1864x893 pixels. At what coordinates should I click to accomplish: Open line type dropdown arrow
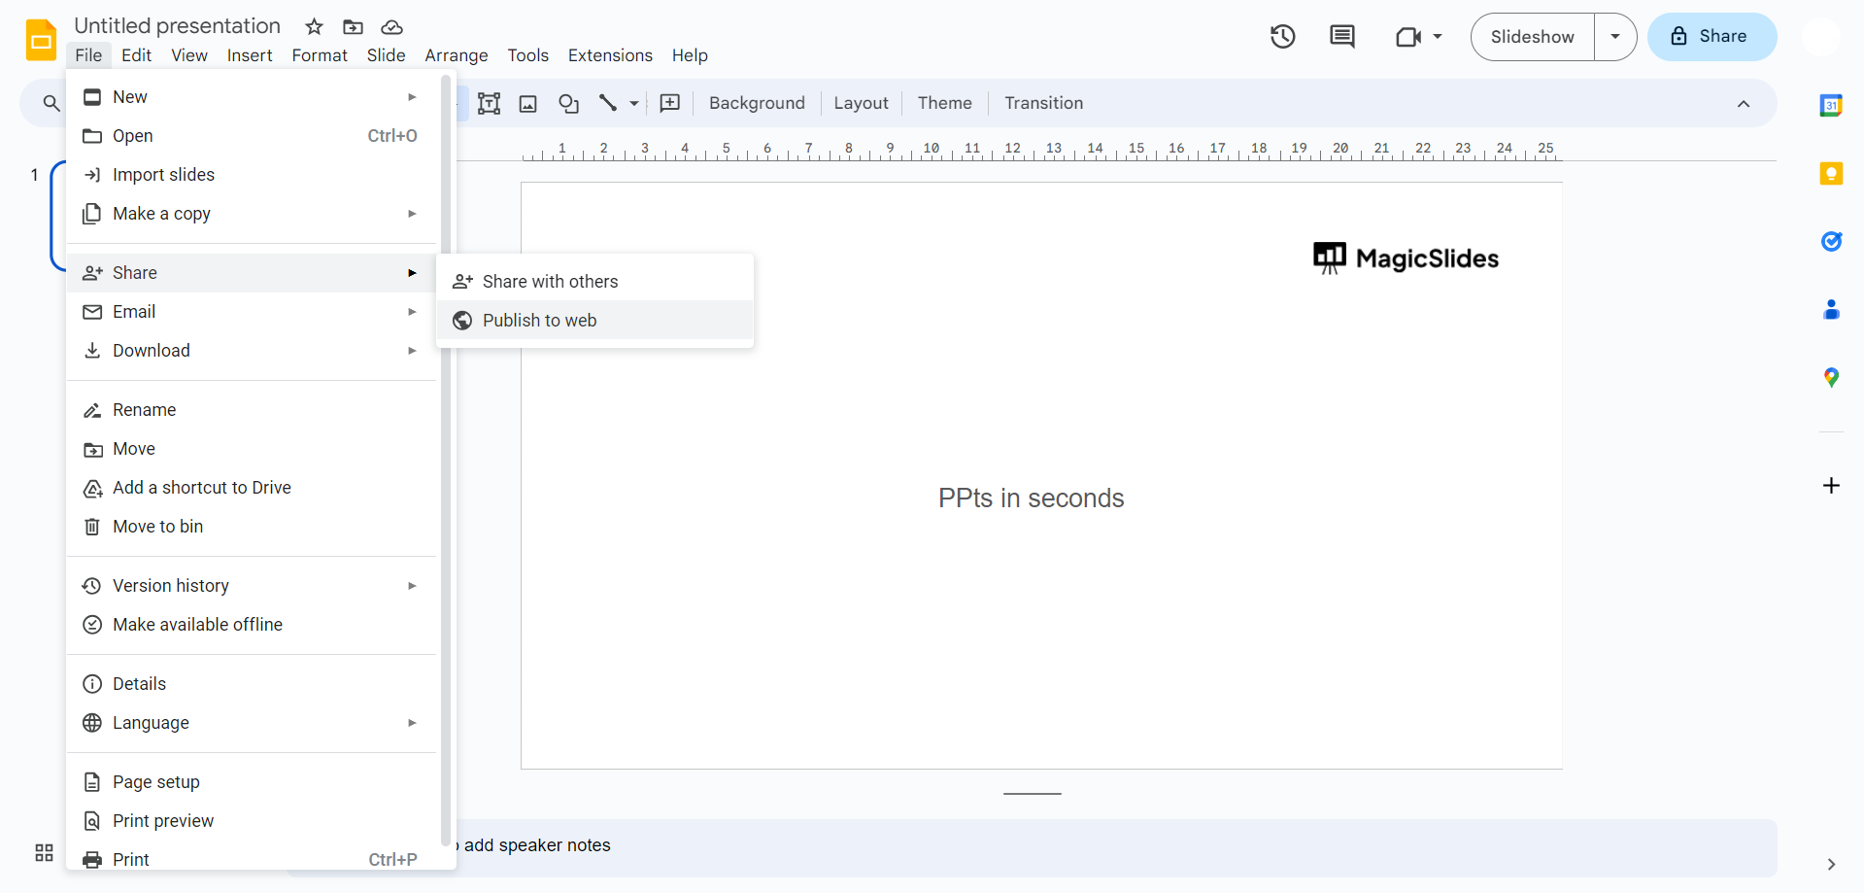[x=634, y=103]
